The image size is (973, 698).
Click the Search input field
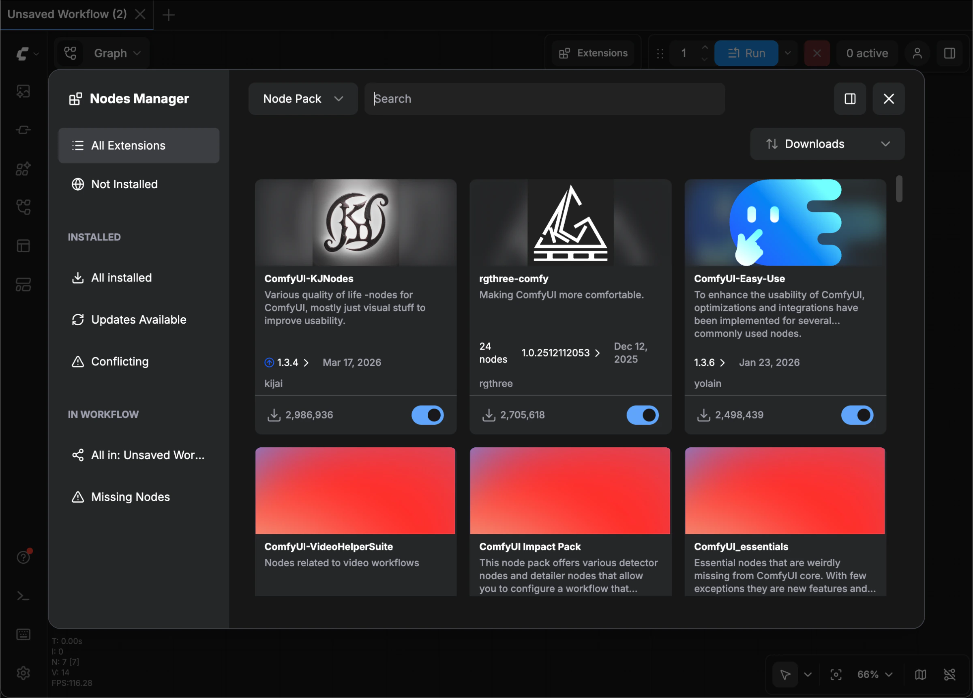(544, 99)
